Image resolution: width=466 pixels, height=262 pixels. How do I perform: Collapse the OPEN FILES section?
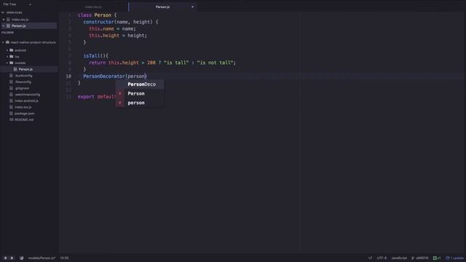pos(3,13)
